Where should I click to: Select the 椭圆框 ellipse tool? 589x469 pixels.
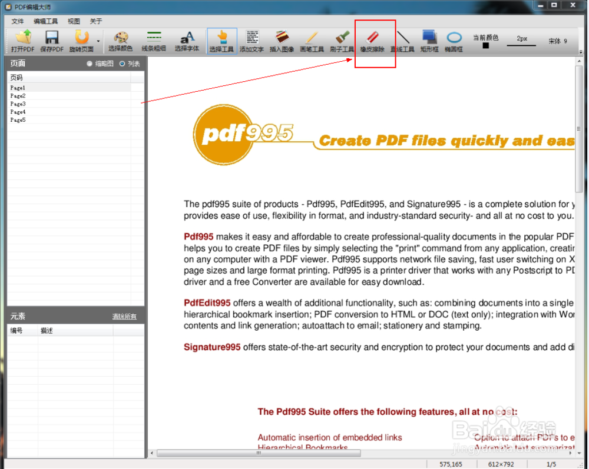pos(454,41)
